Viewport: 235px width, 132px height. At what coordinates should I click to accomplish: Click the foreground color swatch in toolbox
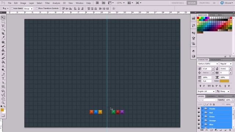coord(2,110)
